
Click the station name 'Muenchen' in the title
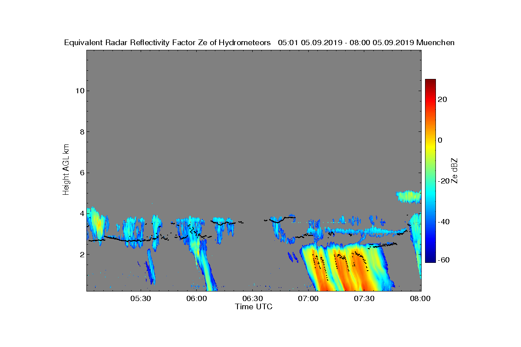click(435, 43)
